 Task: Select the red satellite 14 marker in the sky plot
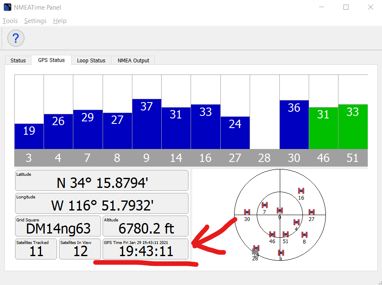coord(256,248)
